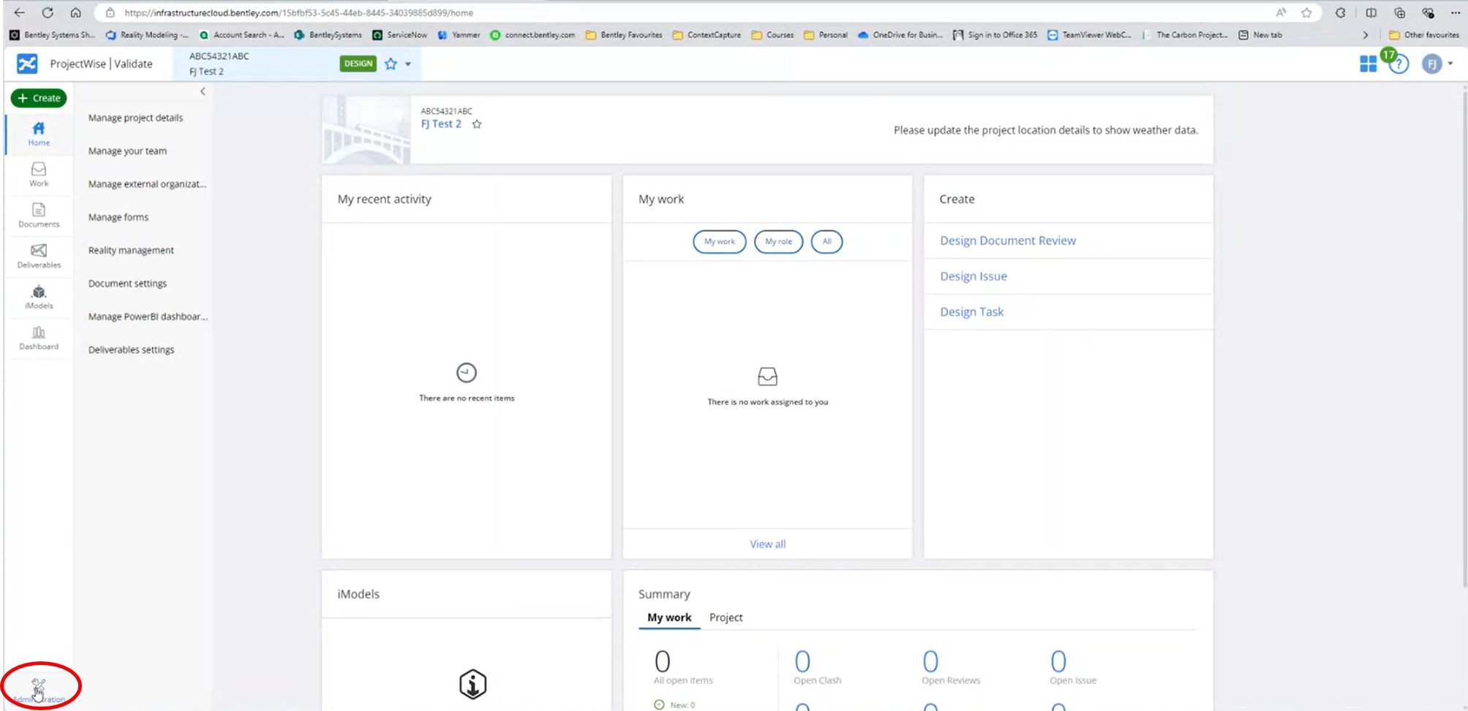Screen dimensions: 1468x711
Task: Switch to Project summary tab
Action: (x=726, y=617)
